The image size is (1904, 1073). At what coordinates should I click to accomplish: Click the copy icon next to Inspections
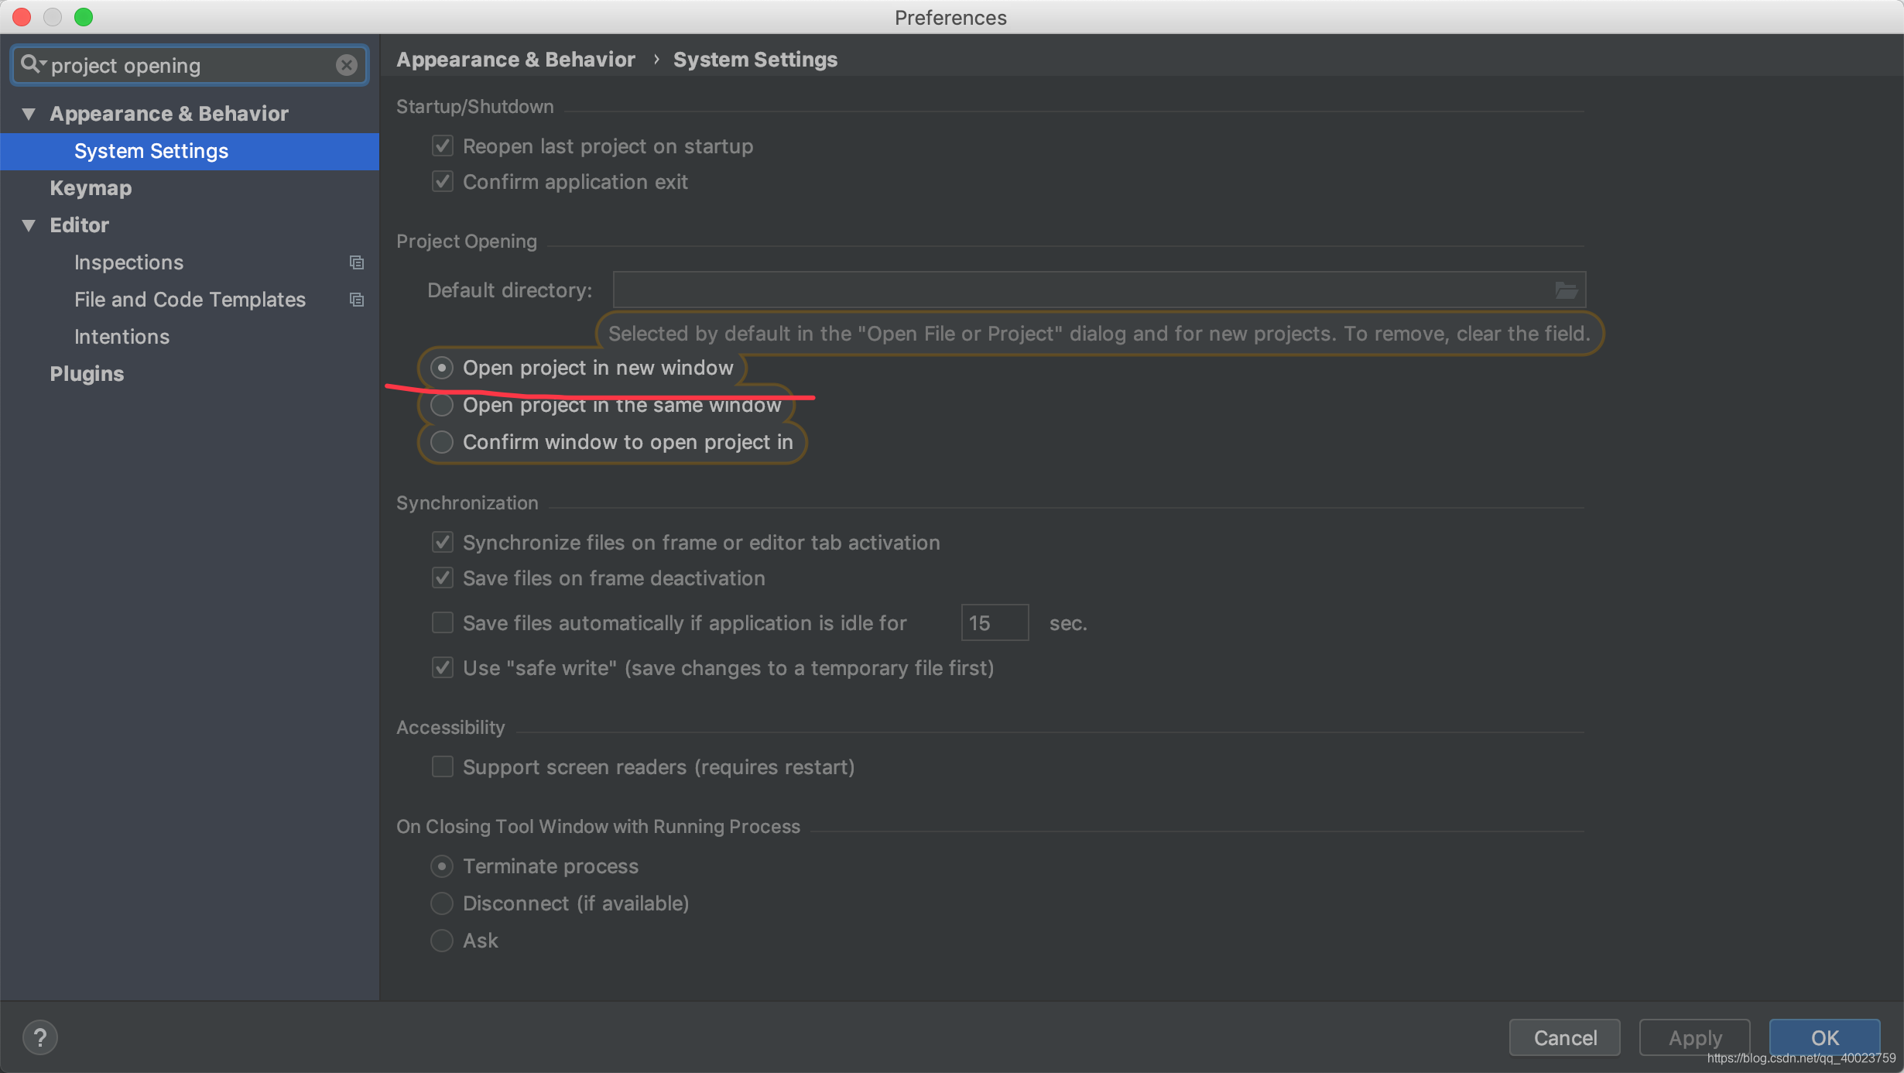coord(356,262)
